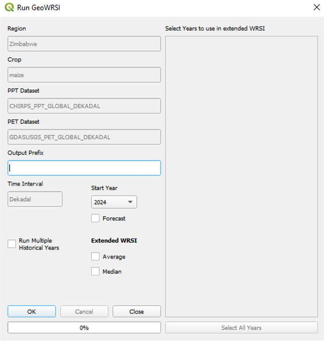The width and height of the screenshot is (324, 341).
Task: Click the Cancel button
Action: point(84,312)
